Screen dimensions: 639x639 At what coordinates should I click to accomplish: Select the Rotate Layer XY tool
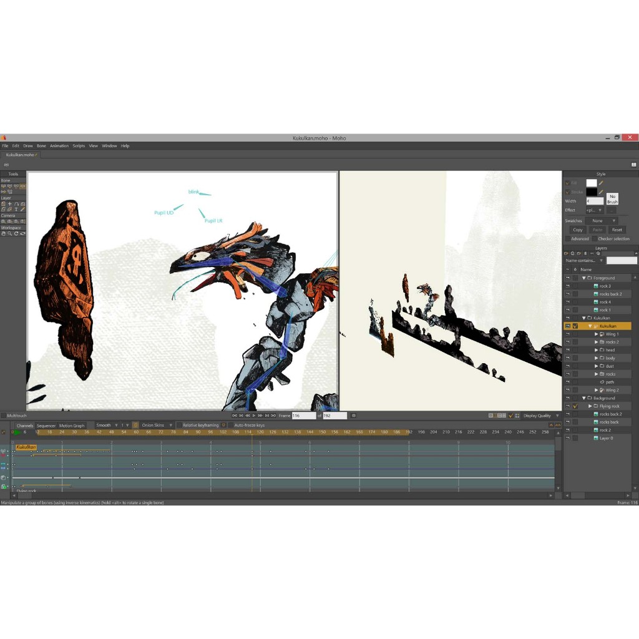point(23,204)
